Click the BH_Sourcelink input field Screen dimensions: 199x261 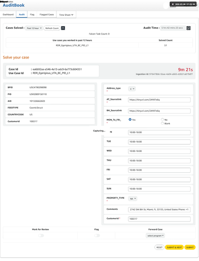point(159,111)
